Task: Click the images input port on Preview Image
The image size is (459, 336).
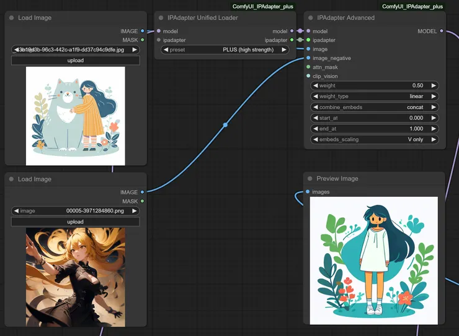Action: point(308,192)
